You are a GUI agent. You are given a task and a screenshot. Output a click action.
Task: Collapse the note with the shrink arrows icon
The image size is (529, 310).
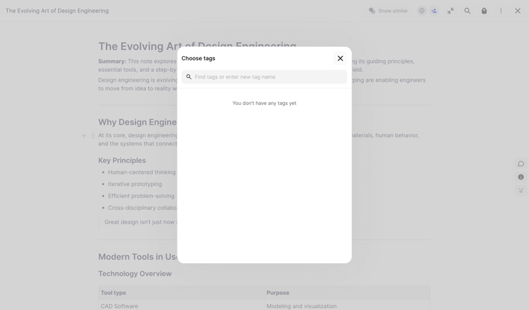[x=450, y=11]
